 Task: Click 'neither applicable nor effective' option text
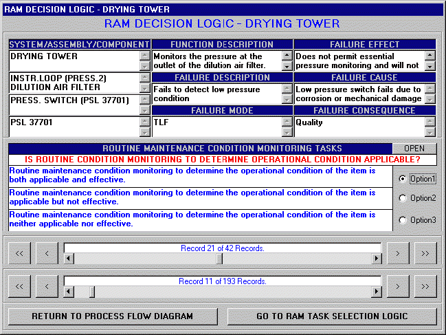(201, 220)
